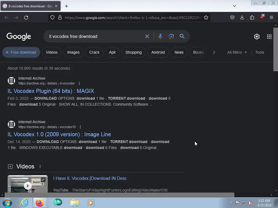Reload the page with the refresh icon
The width and height of the screenshot is (278, 208).
pyautogui.click(x=26, y=18)
